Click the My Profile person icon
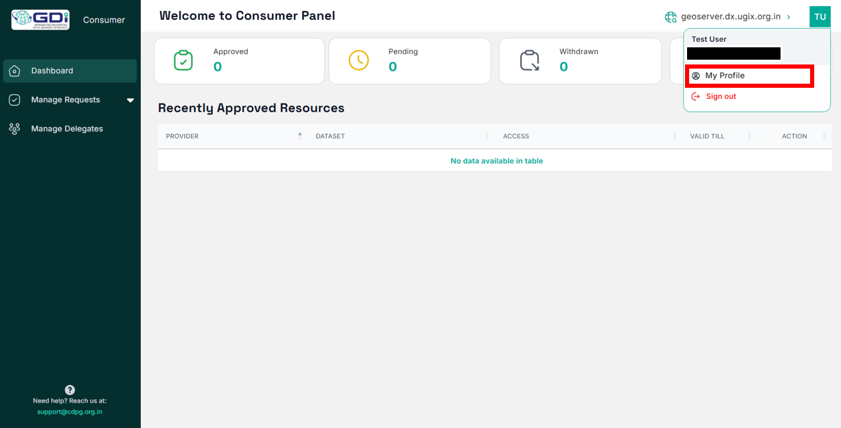Viewport: 841px width, 428px height. (695, 75)
